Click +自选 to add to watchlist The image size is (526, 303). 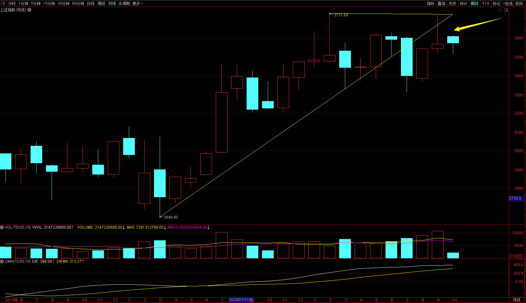[x=508, y=3]
